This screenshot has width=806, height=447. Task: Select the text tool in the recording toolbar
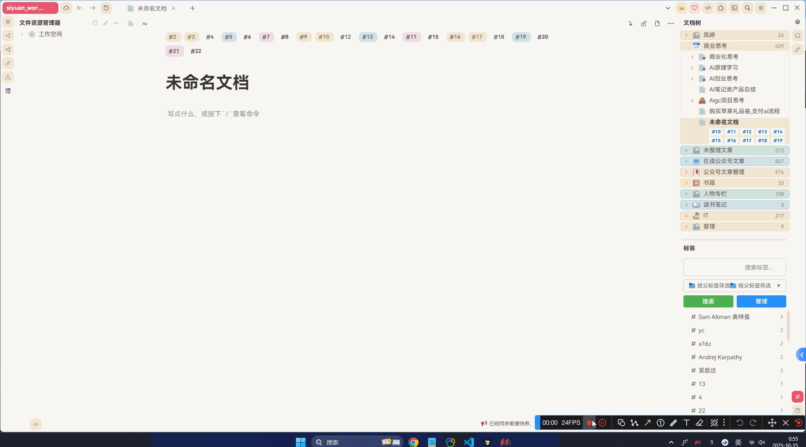687,423
